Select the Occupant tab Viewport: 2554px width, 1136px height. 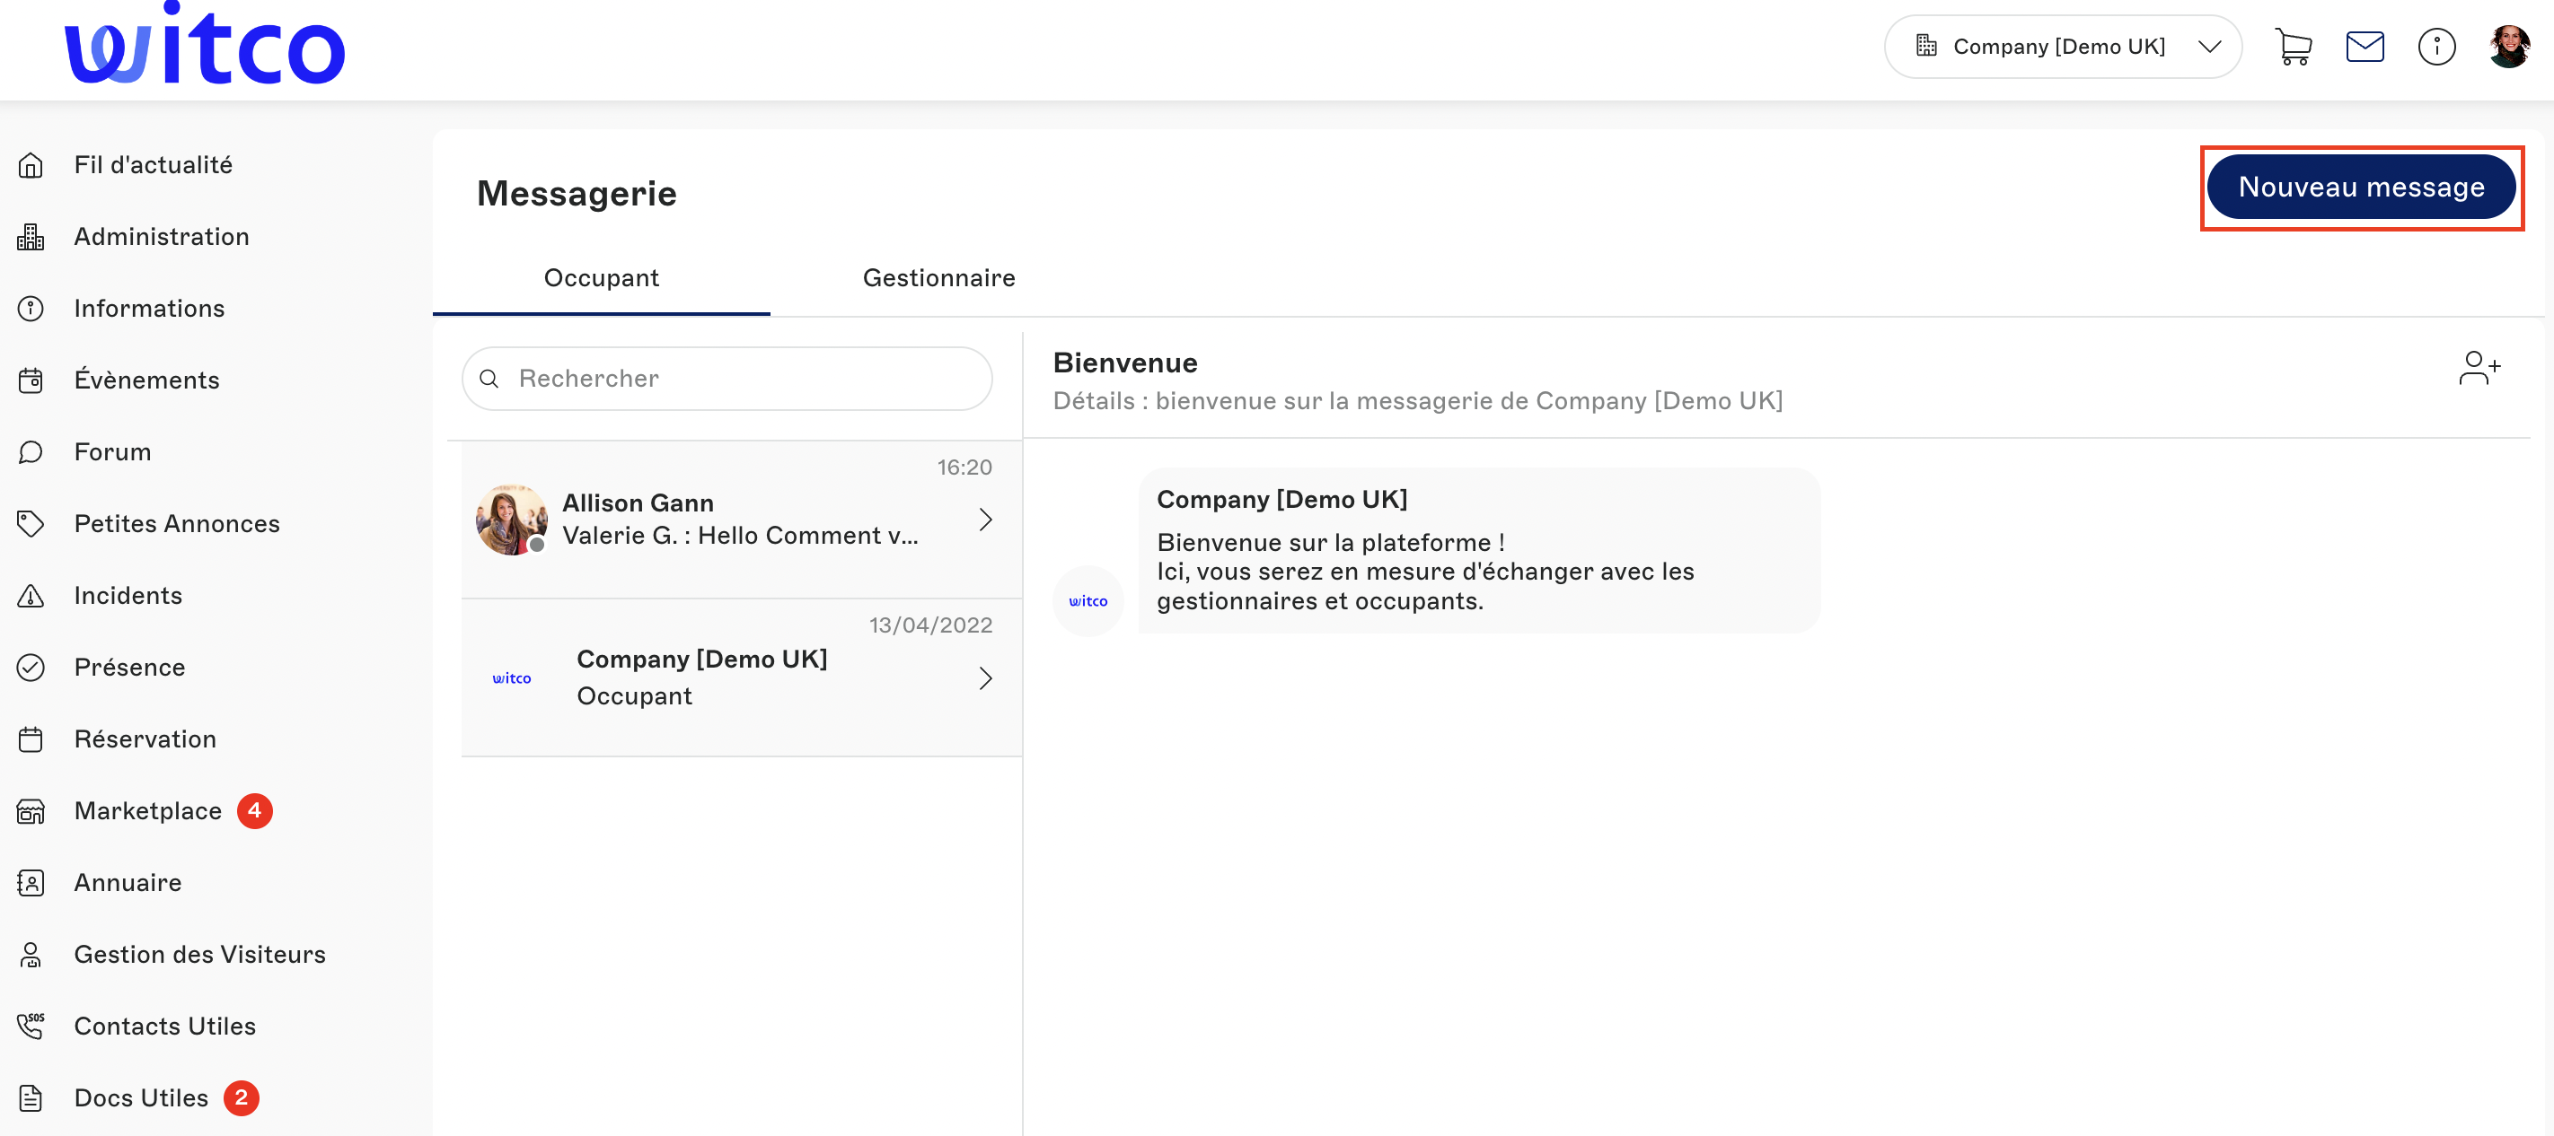pos(601,278)
